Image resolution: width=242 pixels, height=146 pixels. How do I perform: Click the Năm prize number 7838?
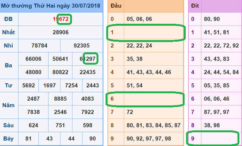34,112
